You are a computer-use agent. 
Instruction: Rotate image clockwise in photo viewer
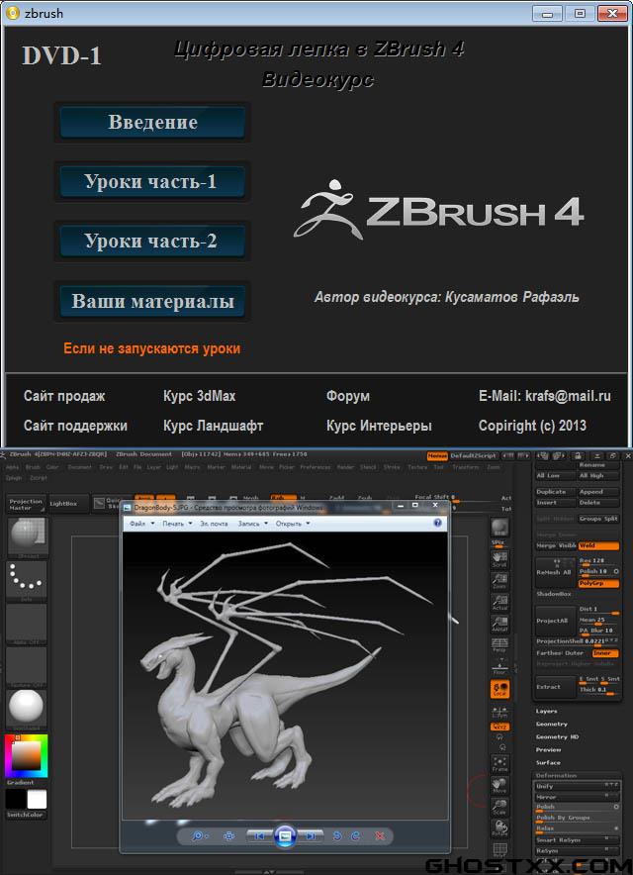(356, 836)
